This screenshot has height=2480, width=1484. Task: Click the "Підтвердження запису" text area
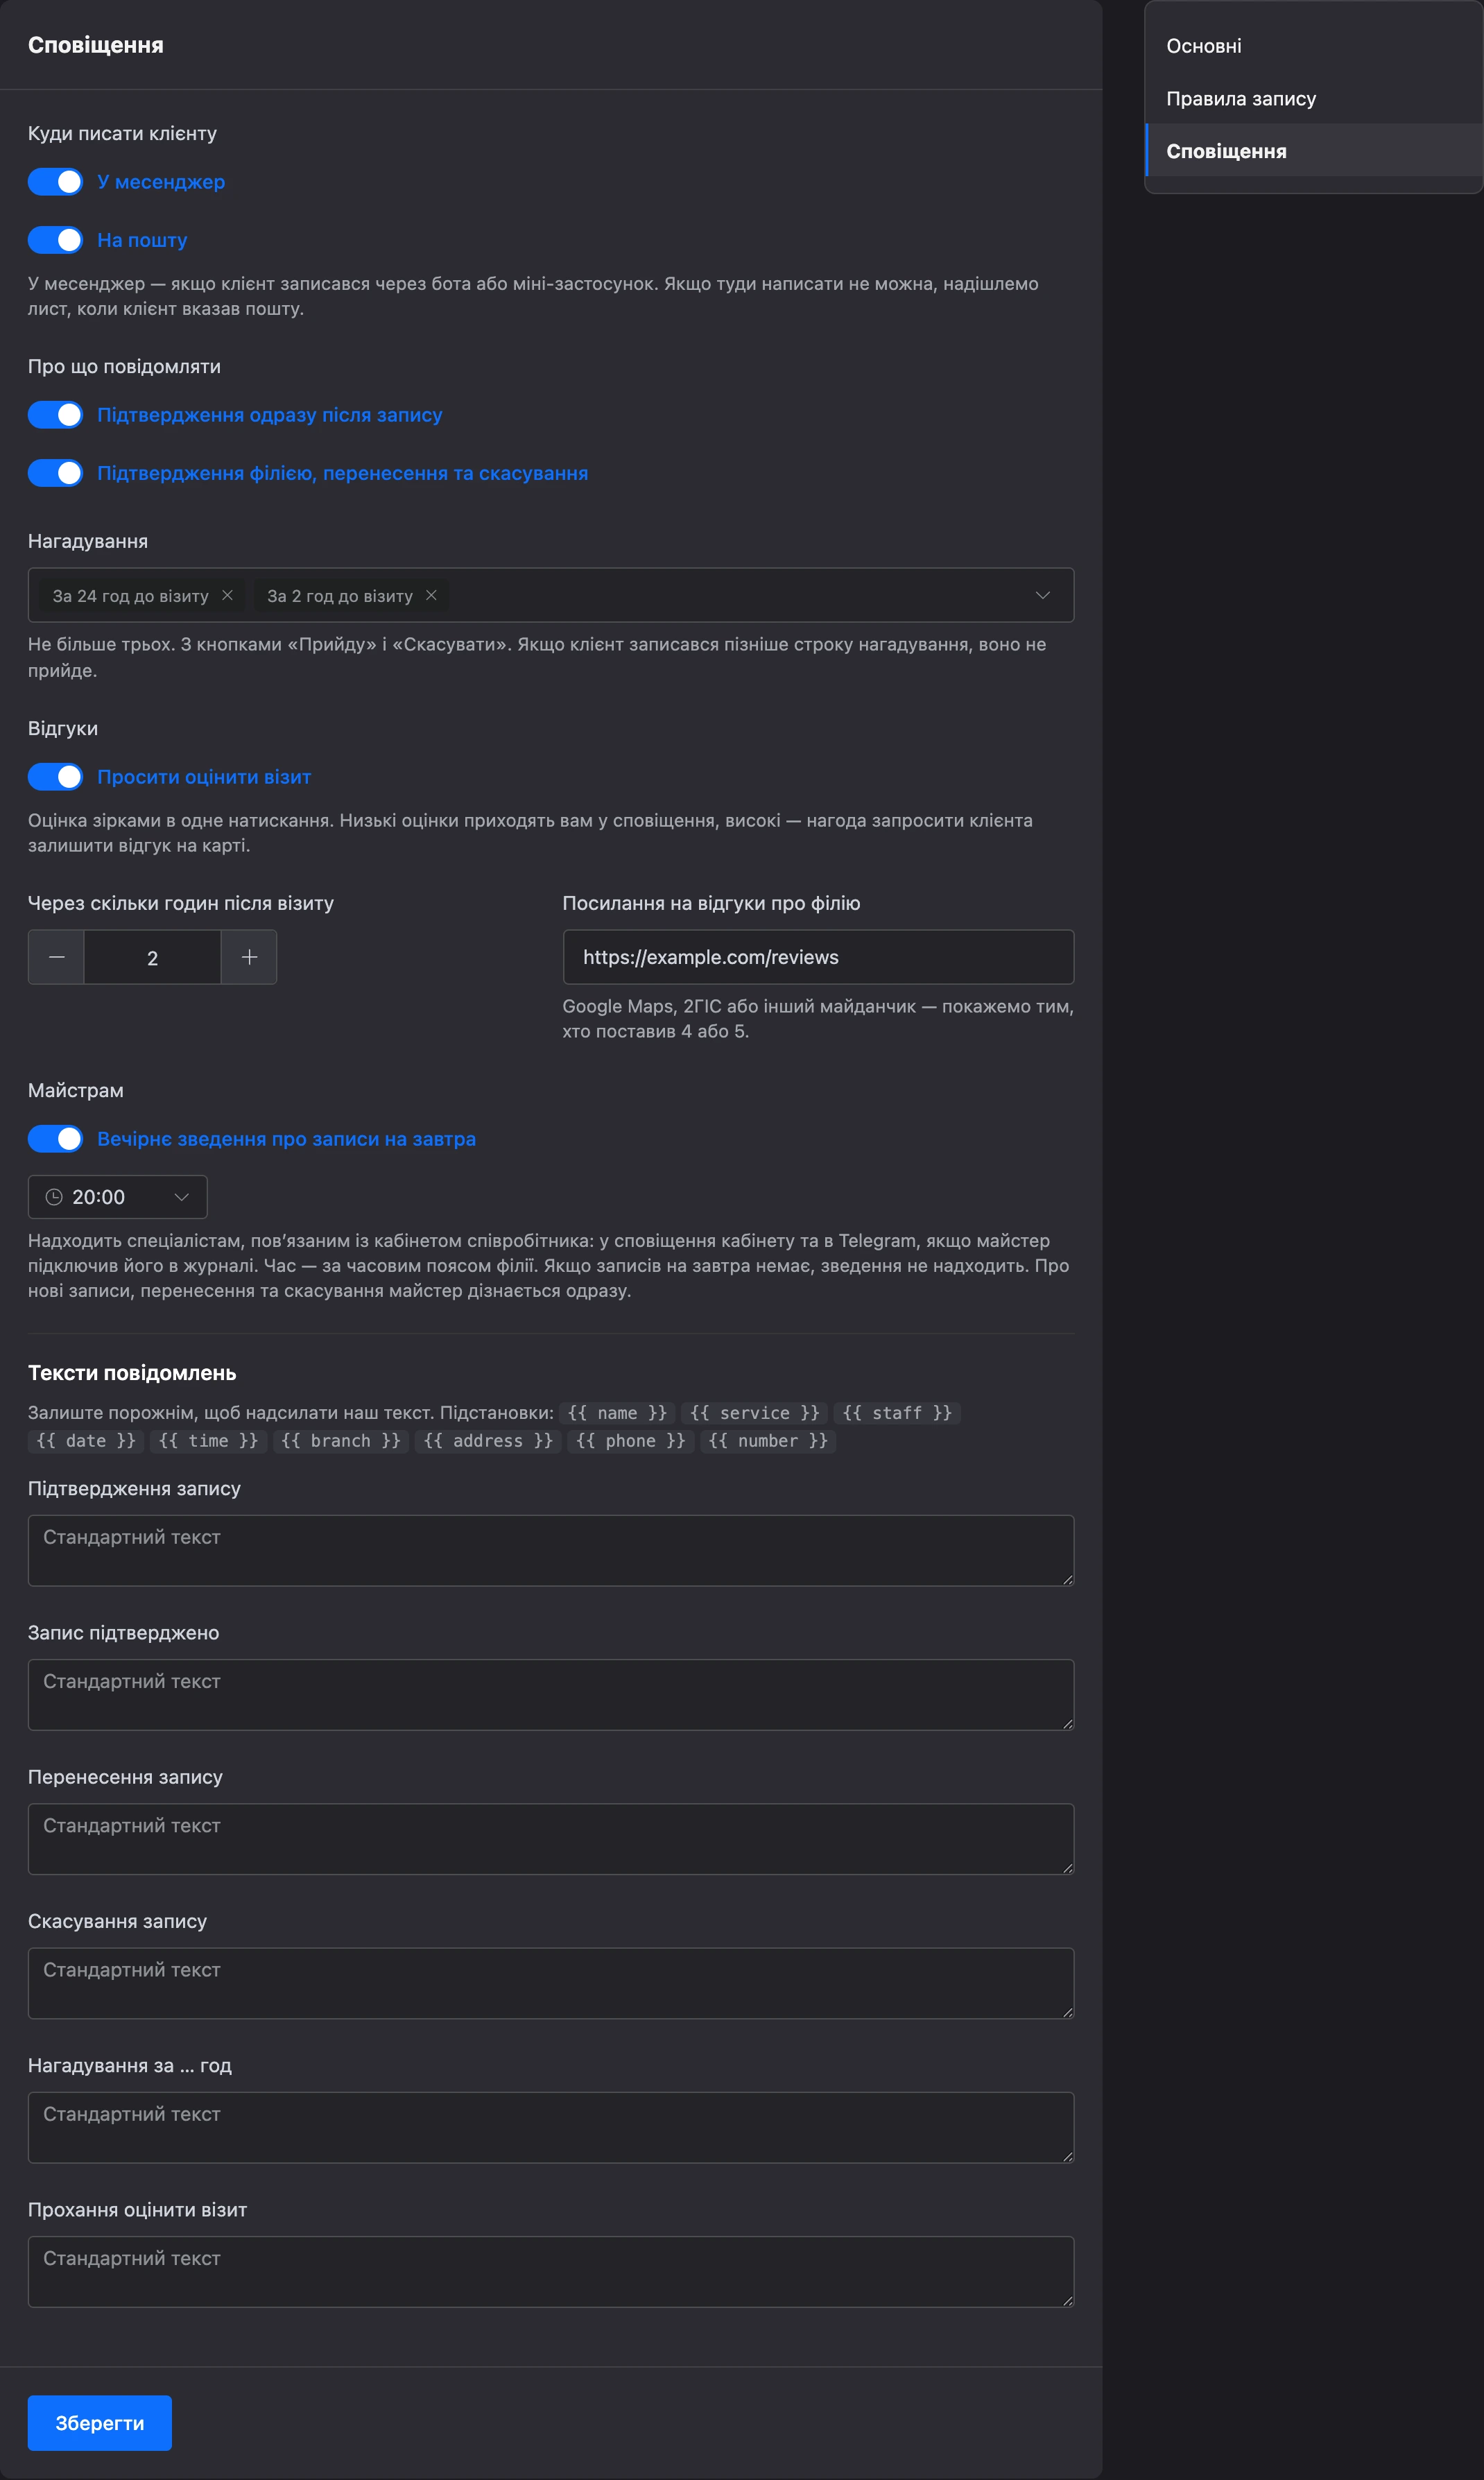(x=551, y=1551)
